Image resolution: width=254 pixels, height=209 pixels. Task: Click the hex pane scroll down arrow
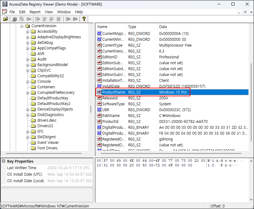coord(251,200)
